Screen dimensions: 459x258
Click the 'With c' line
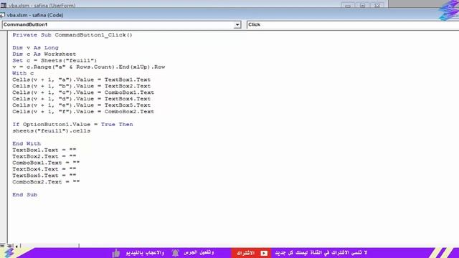click(x=23, y=73)
